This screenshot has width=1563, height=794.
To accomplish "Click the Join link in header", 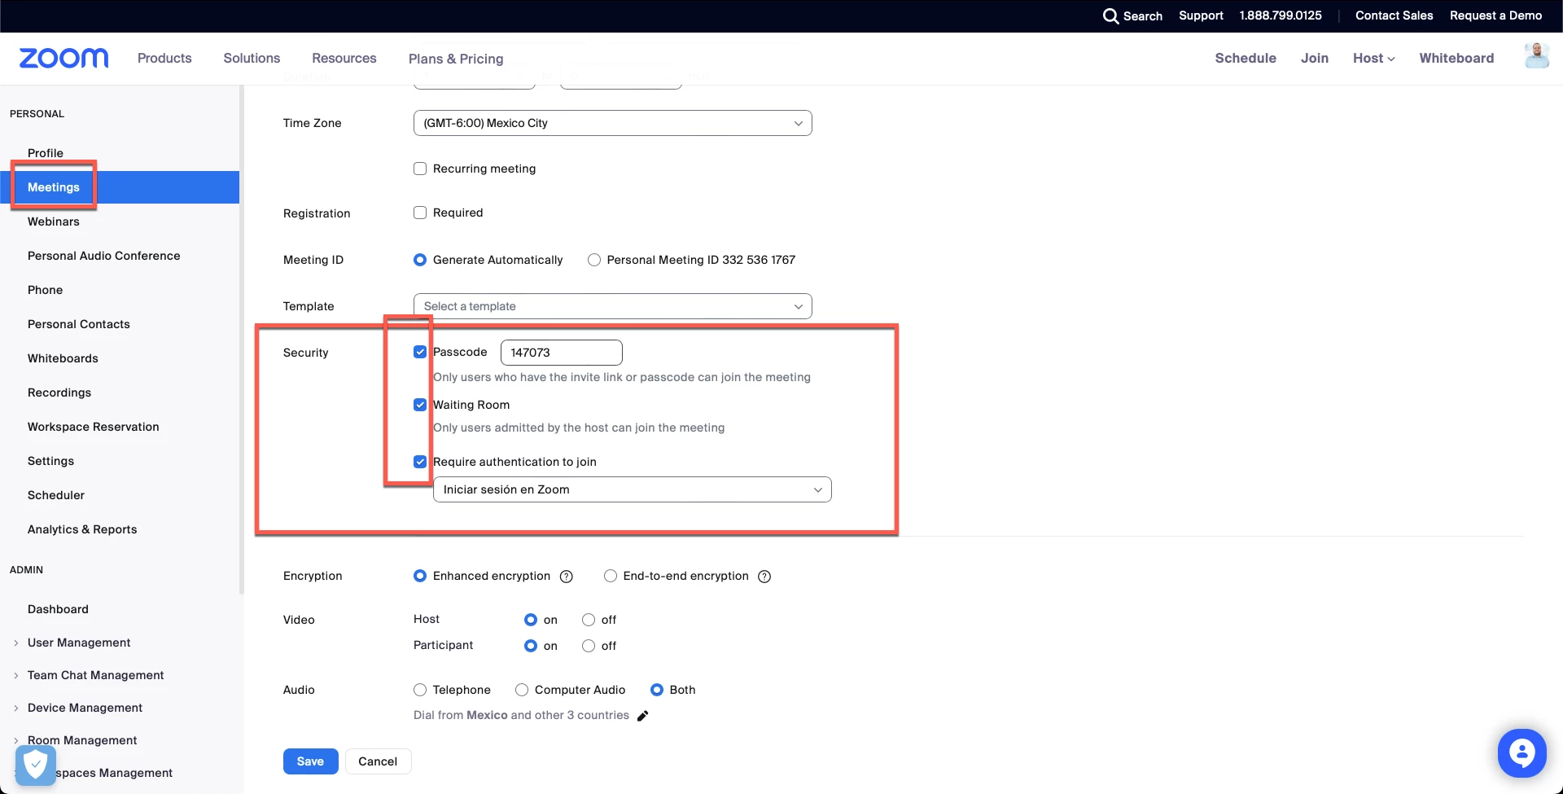I will [1314, 58].
